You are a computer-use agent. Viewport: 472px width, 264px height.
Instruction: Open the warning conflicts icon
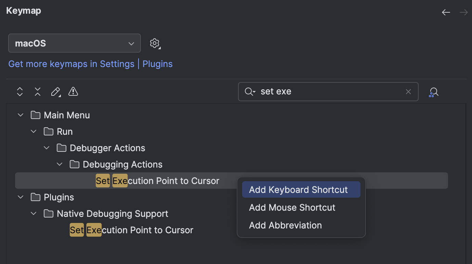73,92
